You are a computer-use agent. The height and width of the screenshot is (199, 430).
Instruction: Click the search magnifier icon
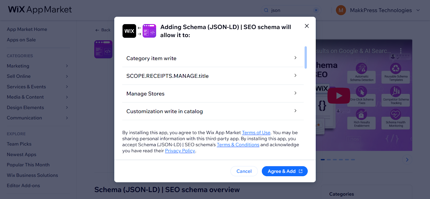[x=266, y=10]
